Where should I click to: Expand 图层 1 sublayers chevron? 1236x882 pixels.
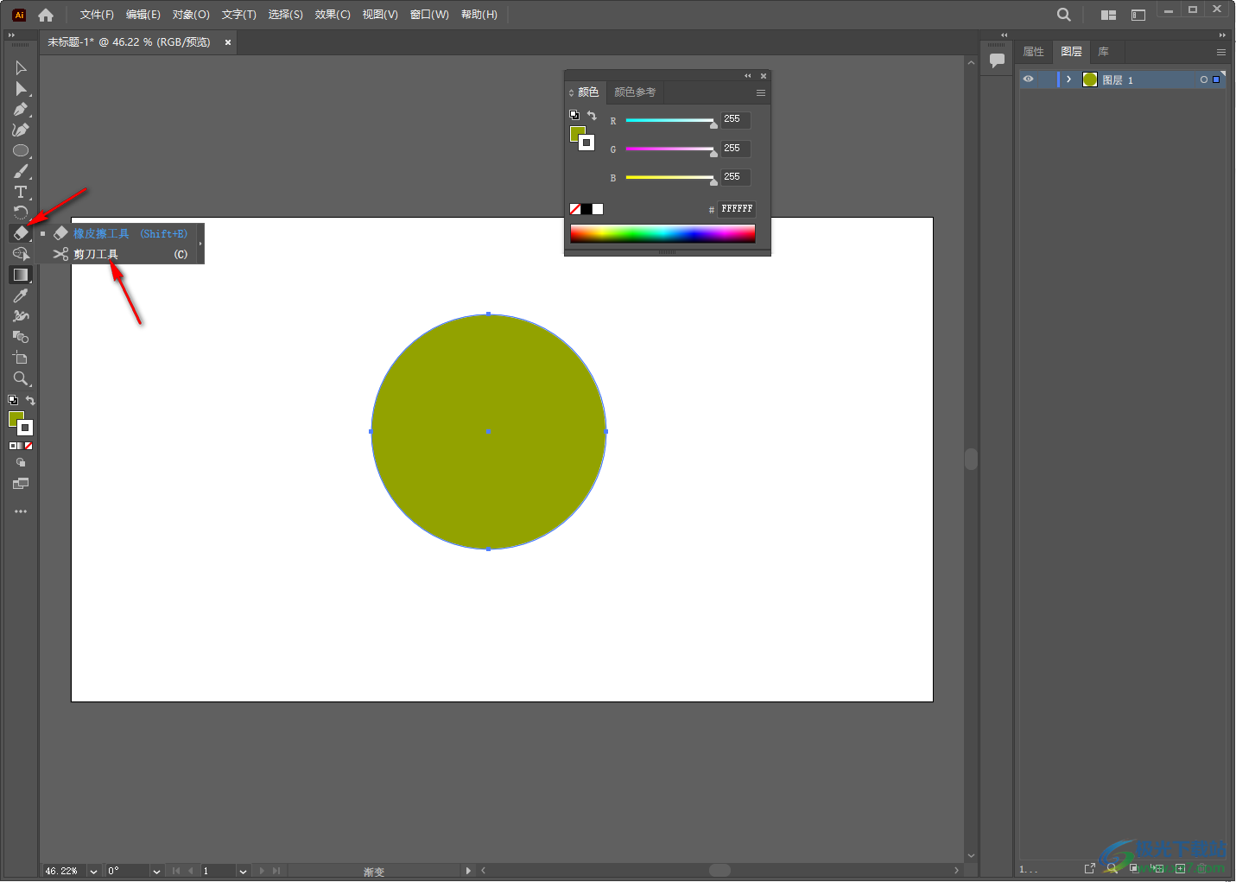tap(1068, 79)
